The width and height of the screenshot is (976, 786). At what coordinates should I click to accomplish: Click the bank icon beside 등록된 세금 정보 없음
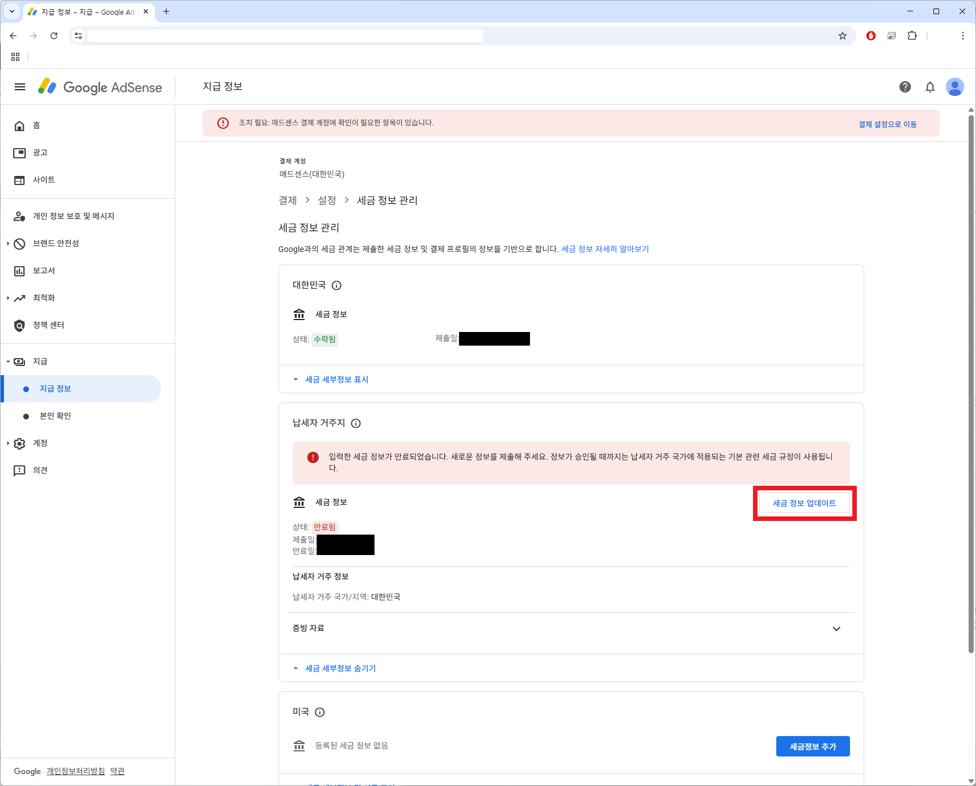tap(299, 746)
